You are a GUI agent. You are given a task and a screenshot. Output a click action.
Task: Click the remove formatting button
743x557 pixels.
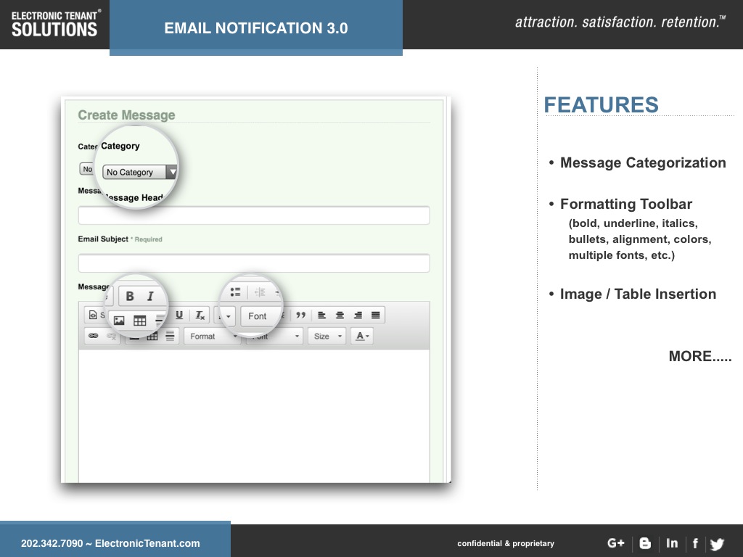[x=200, y=315]
